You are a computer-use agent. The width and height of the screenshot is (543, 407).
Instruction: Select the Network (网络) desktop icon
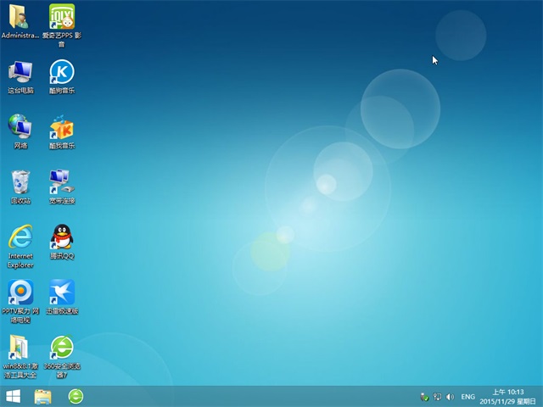pyautogui.click(x=20, y=127)
